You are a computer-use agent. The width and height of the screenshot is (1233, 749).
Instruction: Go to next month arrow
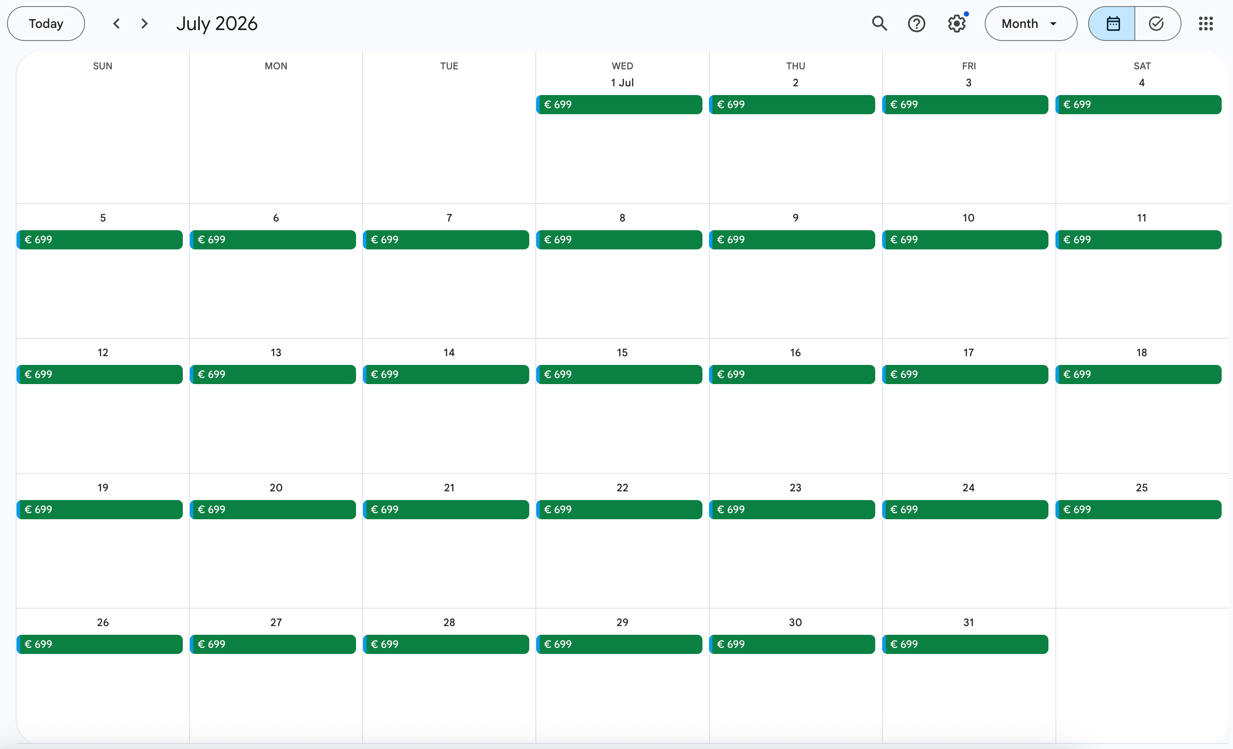coord(144,24)
